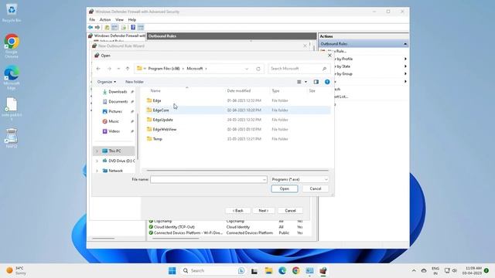Click the firewall toolbar forward arrow
Image resolution: width=495 pixels, height=278 pixels.
[97, 28]
